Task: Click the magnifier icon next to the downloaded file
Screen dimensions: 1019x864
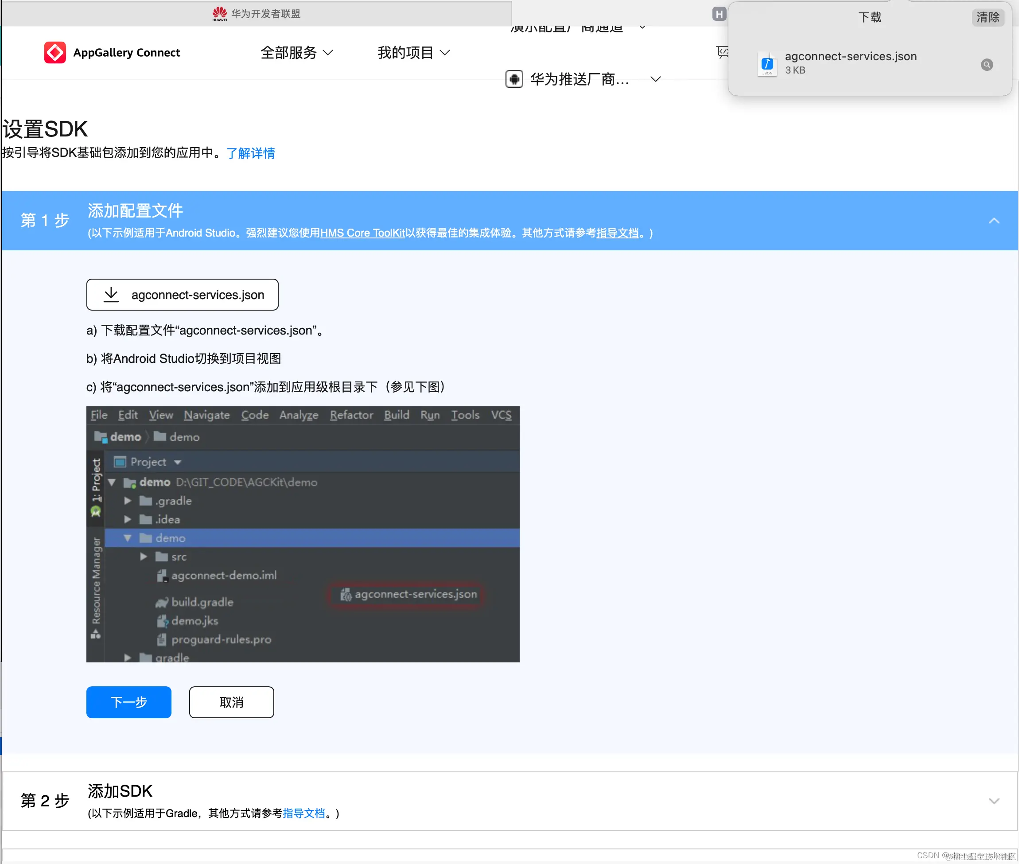Action: coord(986,65)
